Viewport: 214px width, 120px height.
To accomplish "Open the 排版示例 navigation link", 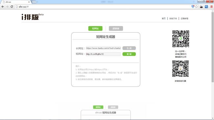I will coord(173,18).
